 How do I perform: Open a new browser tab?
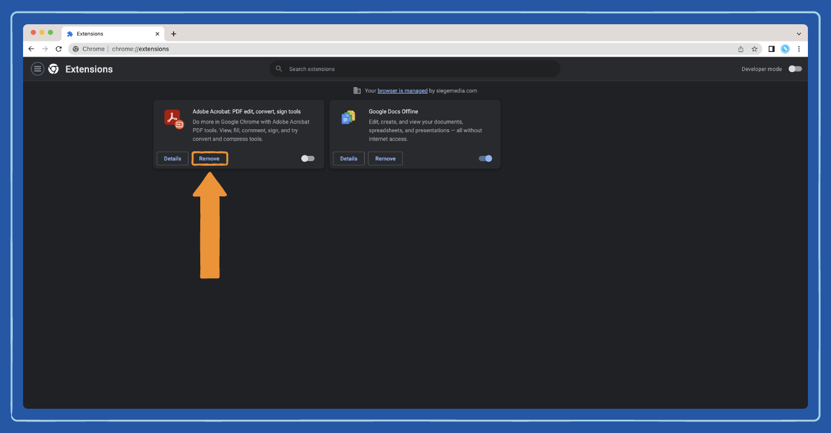pos(174,33)
